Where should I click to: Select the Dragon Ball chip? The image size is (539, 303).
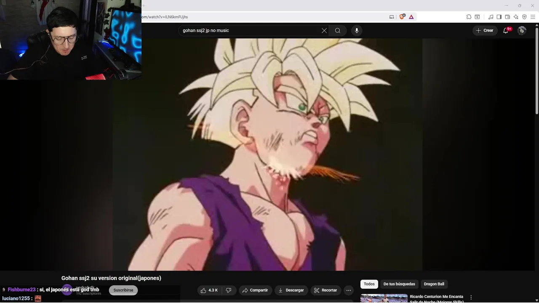[434, 284]
